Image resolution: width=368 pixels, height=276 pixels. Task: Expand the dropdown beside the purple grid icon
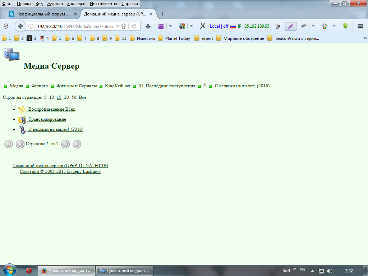pyautogui.click(x=170, y=26)
